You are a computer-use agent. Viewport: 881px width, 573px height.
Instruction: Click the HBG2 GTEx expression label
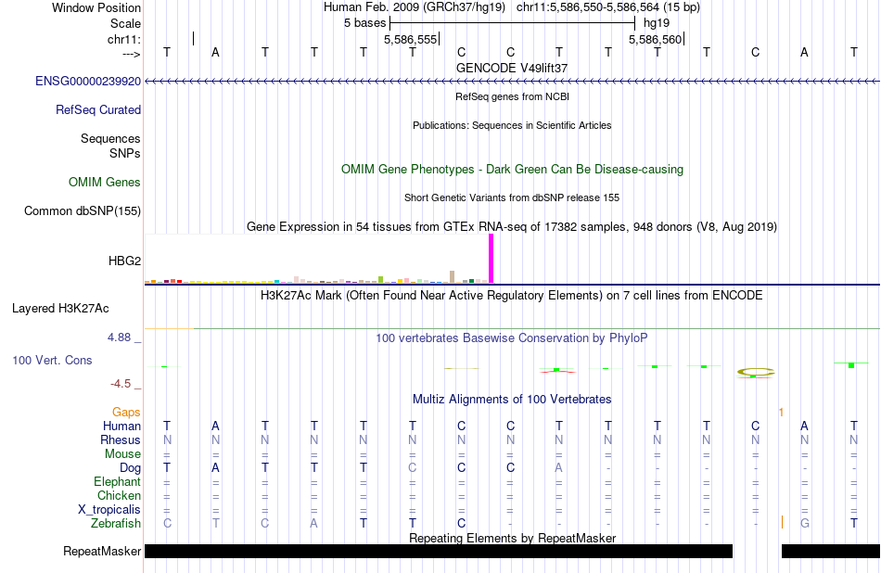pos(125,261)
